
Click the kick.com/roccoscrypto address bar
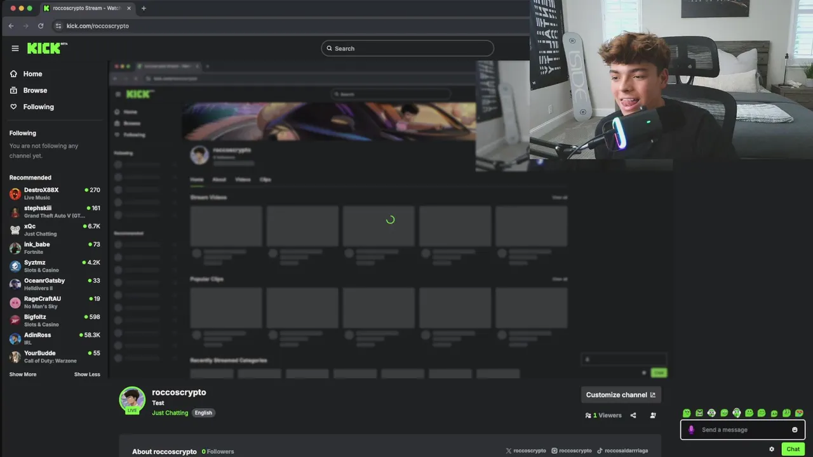click(x=97, y=26)
